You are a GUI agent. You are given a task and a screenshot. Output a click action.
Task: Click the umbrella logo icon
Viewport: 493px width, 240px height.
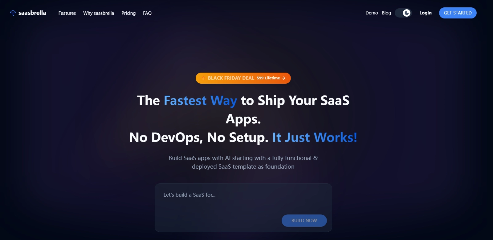click(x=13, y=13)
